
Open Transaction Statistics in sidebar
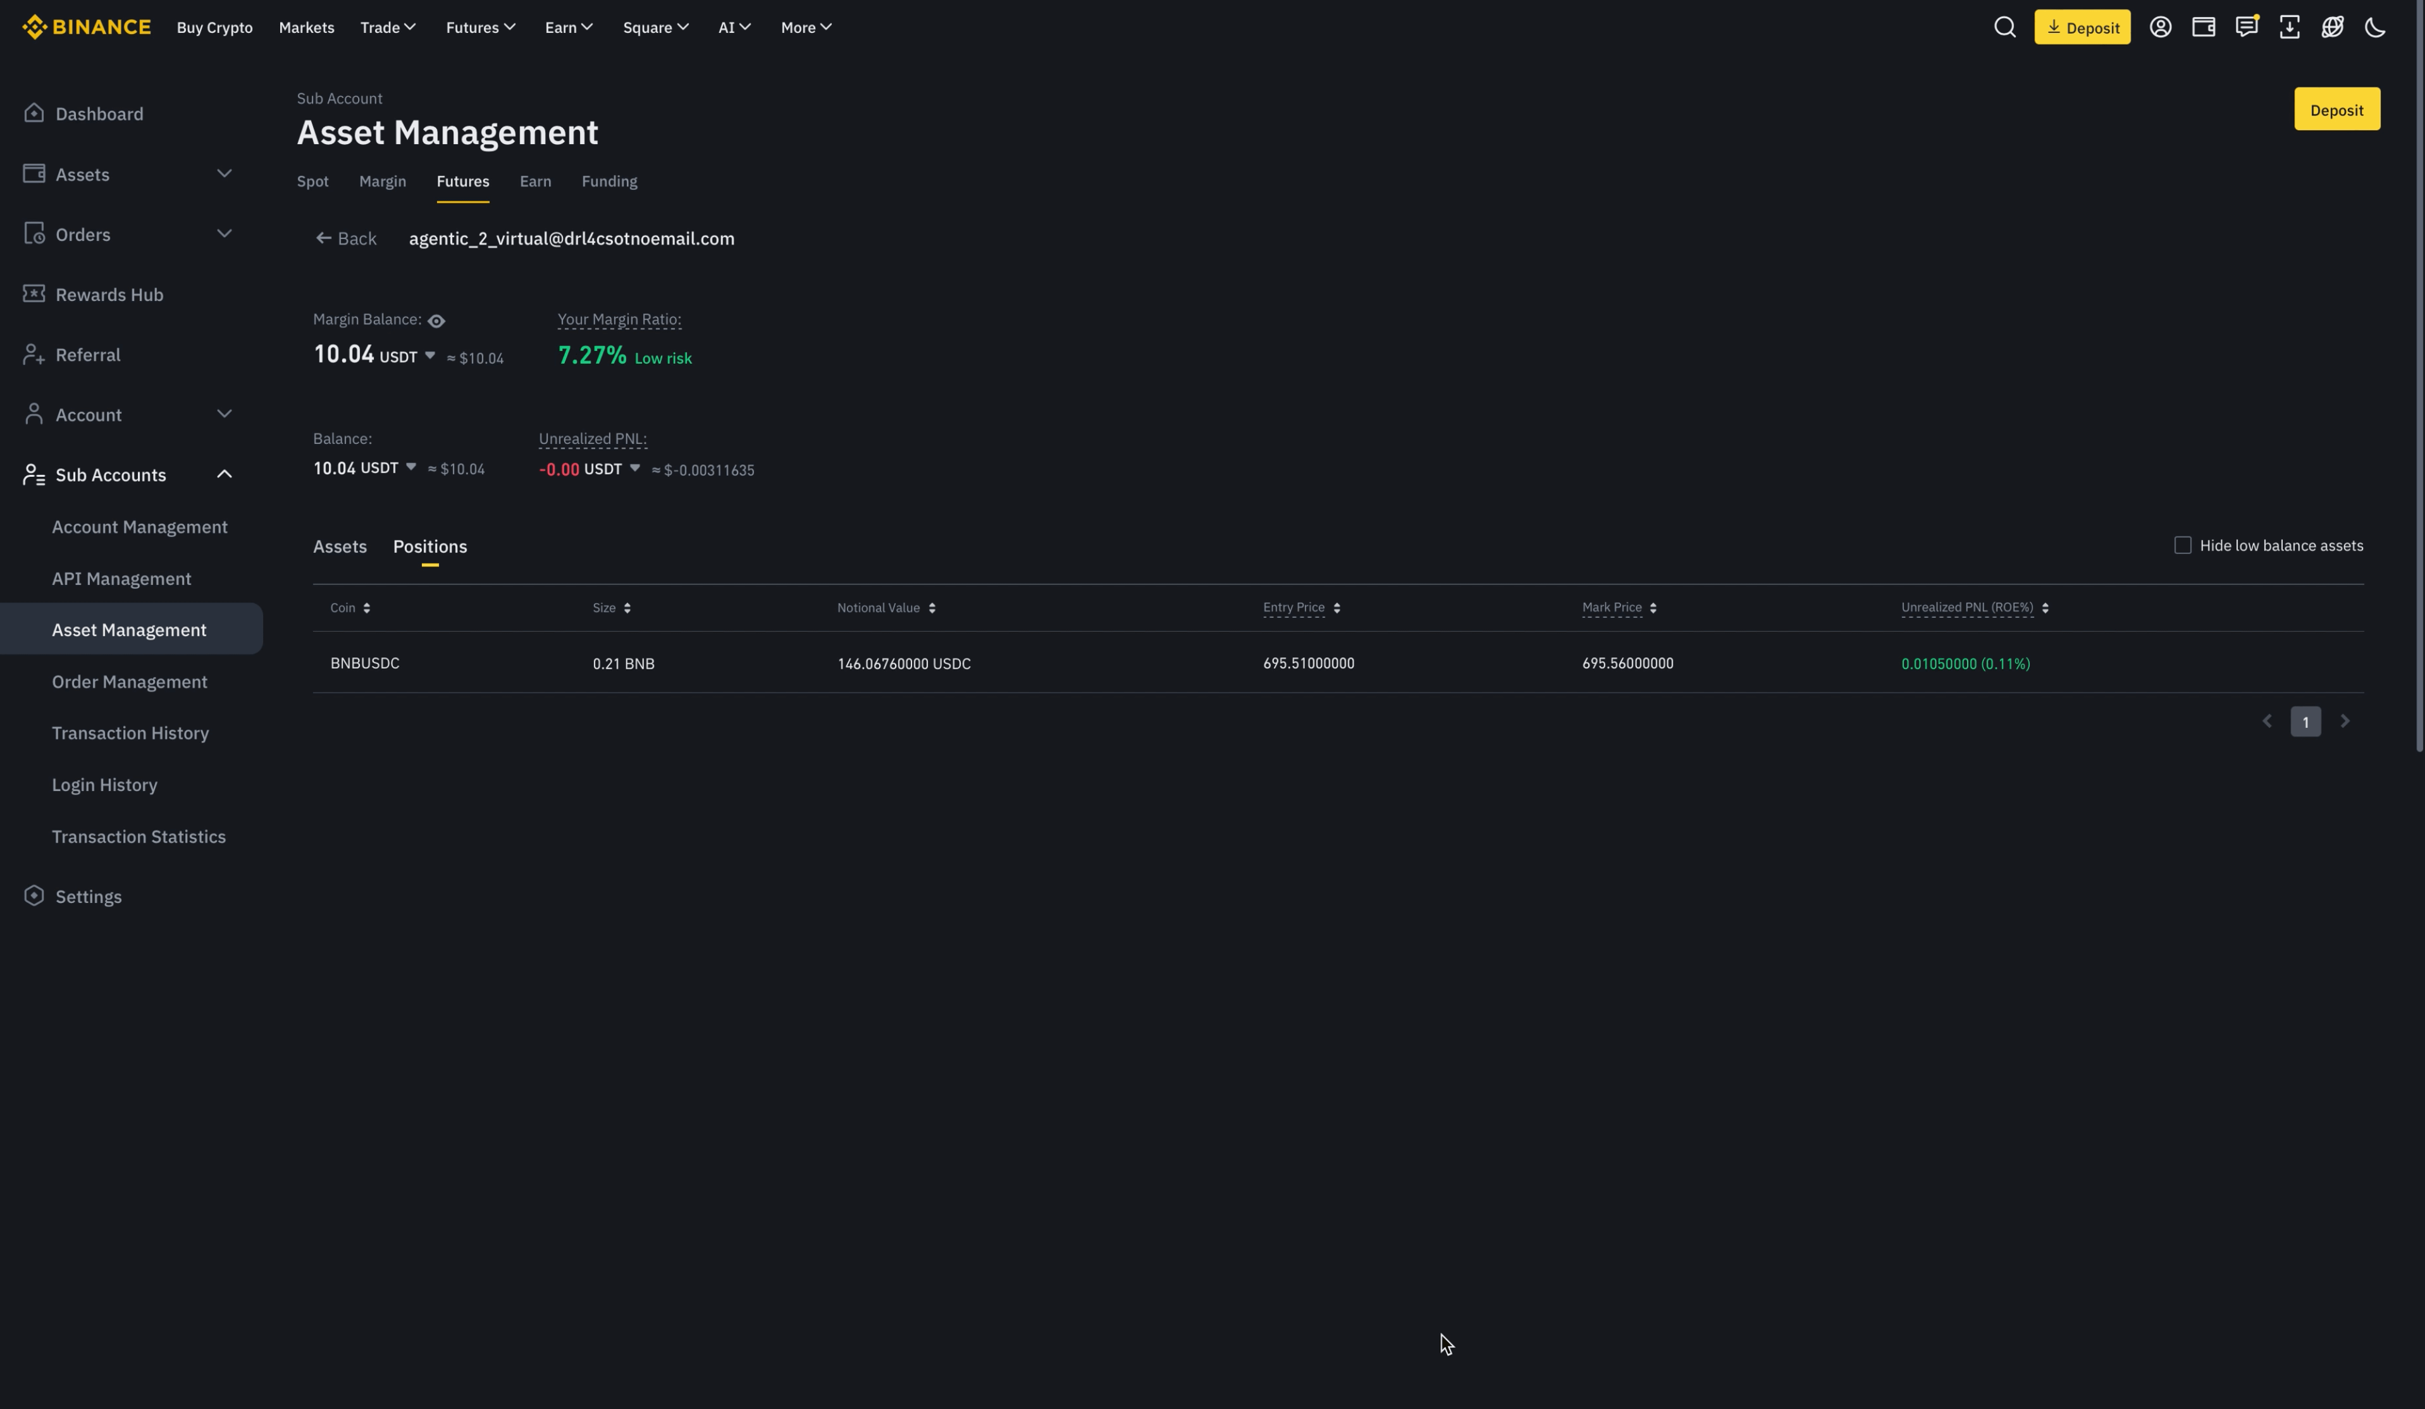[139, 836]
